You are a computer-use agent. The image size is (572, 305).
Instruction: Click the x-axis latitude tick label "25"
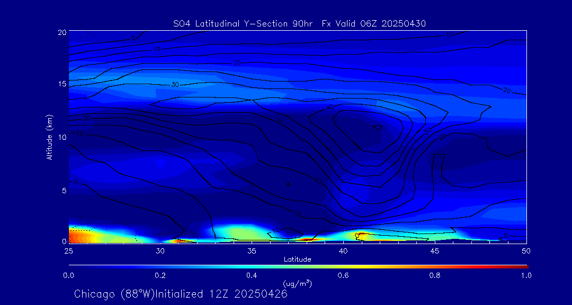pos(68,250)
